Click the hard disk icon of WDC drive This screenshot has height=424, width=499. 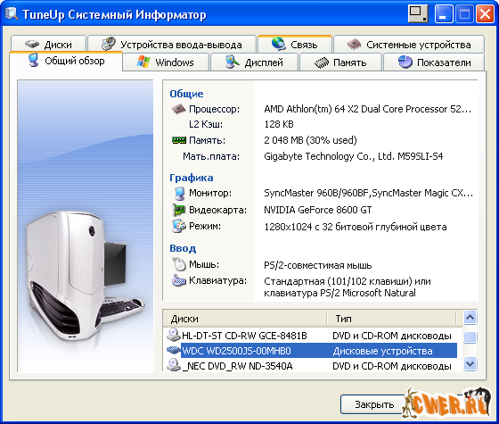[174, 350]
